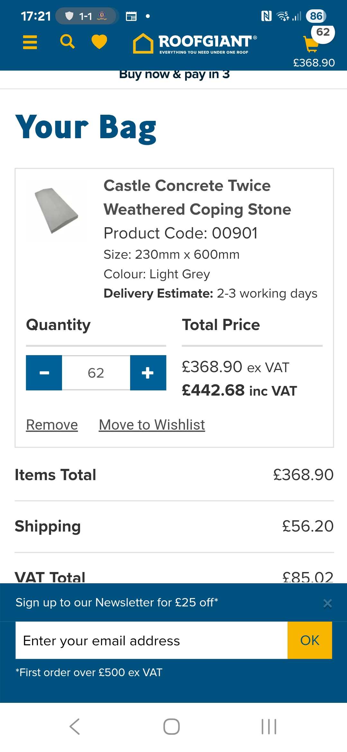The height and width of the screenshot is (752, 347).
Task: Submit newsletter email with OK
Action: 310,640
